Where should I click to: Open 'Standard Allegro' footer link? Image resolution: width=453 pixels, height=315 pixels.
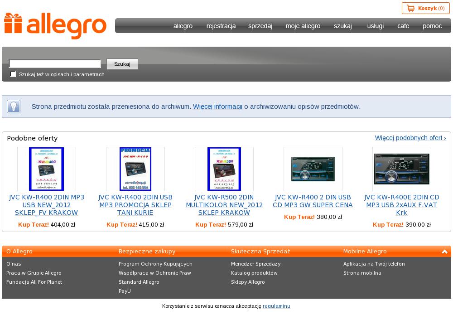tap(139, 282)
